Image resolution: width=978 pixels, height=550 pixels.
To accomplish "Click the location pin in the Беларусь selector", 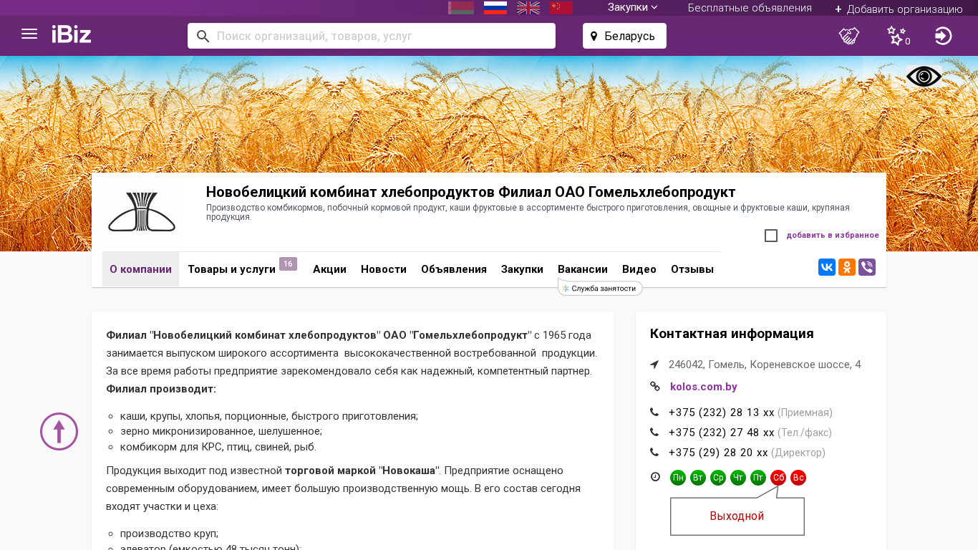I will tap(594, 36).
